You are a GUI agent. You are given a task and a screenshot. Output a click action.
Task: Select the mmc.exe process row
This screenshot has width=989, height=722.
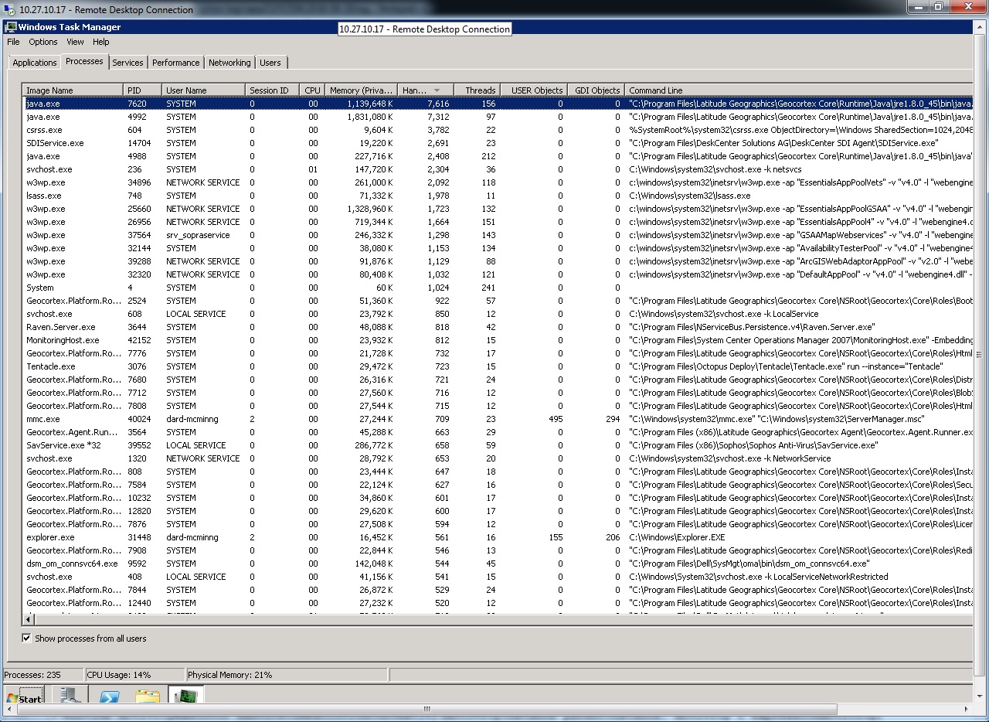pyautogui.click(x=498, y=419)
